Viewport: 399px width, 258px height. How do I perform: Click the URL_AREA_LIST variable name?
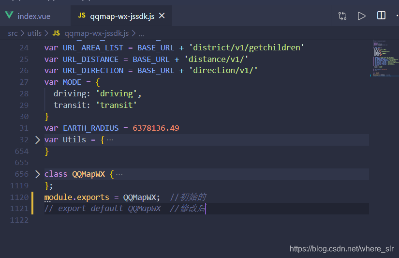93,48
